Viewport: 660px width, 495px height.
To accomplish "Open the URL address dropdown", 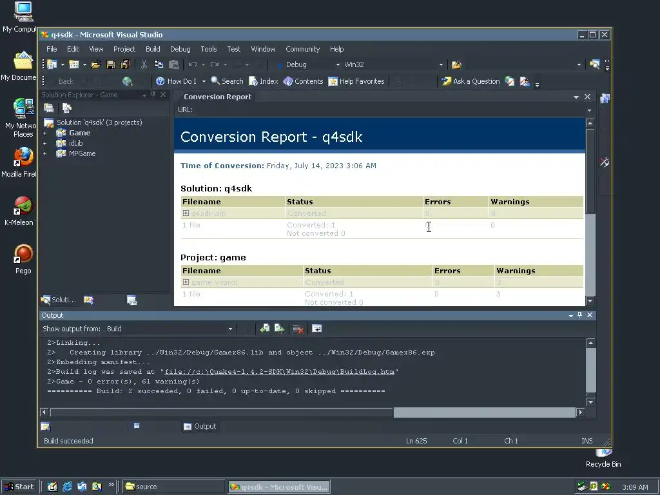I will pos(589,110).
